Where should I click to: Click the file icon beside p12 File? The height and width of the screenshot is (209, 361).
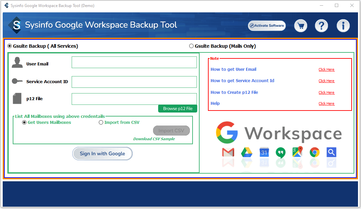(17, 98)
